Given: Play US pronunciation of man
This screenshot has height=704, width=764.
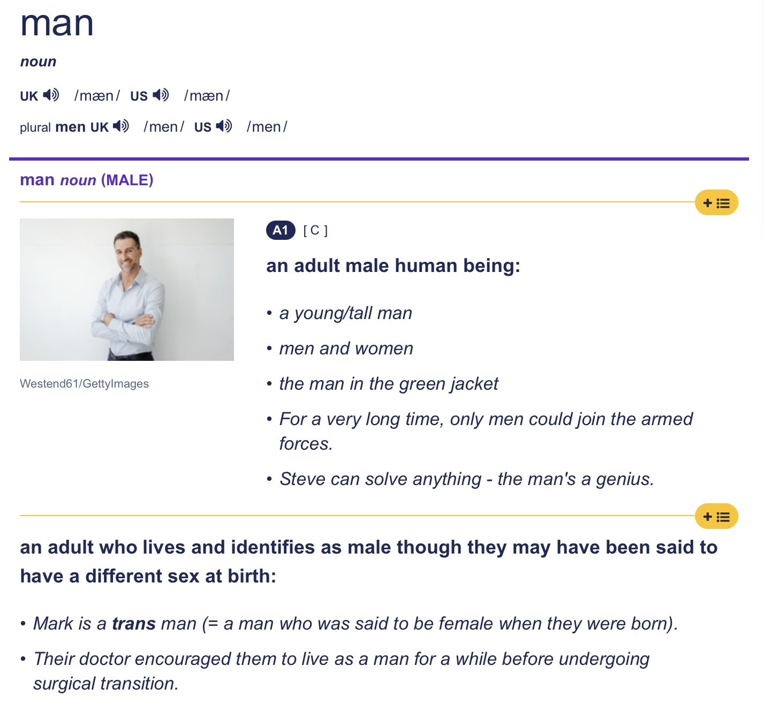Looking at the screenshot, I should click(161, 95).
